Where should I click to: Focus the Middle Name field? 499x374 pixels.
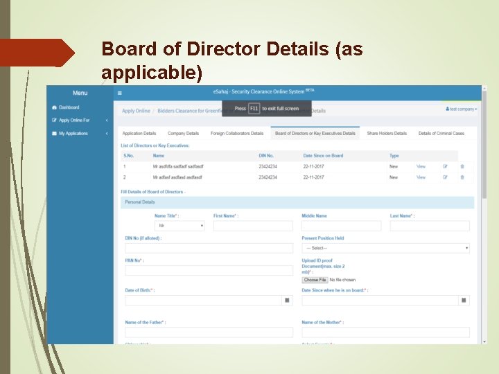tap(341, 226)
